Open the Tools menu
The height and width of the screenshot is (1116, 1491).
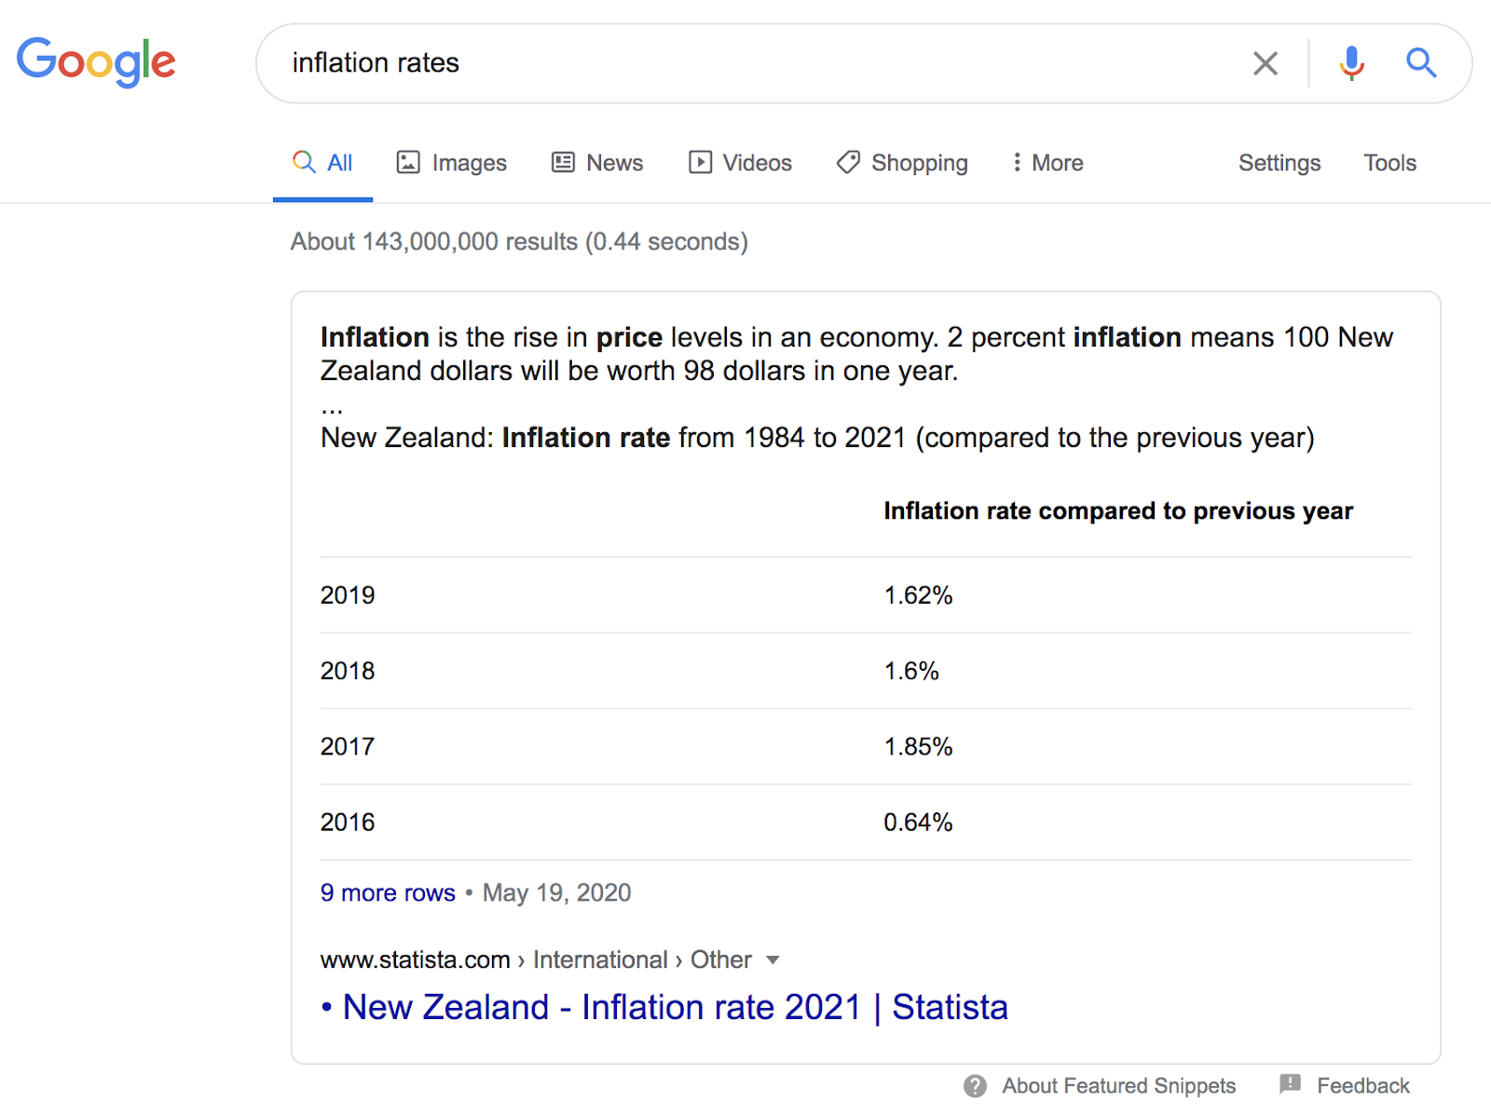point(1389,163)
